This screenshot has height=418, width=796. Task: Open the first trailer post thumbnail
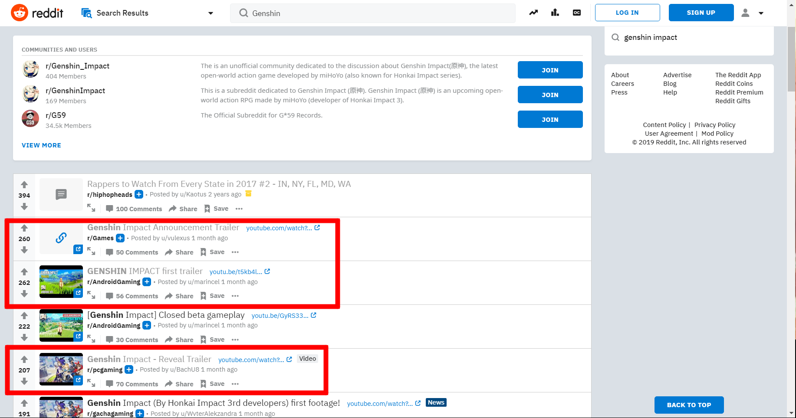click(61, 281)
